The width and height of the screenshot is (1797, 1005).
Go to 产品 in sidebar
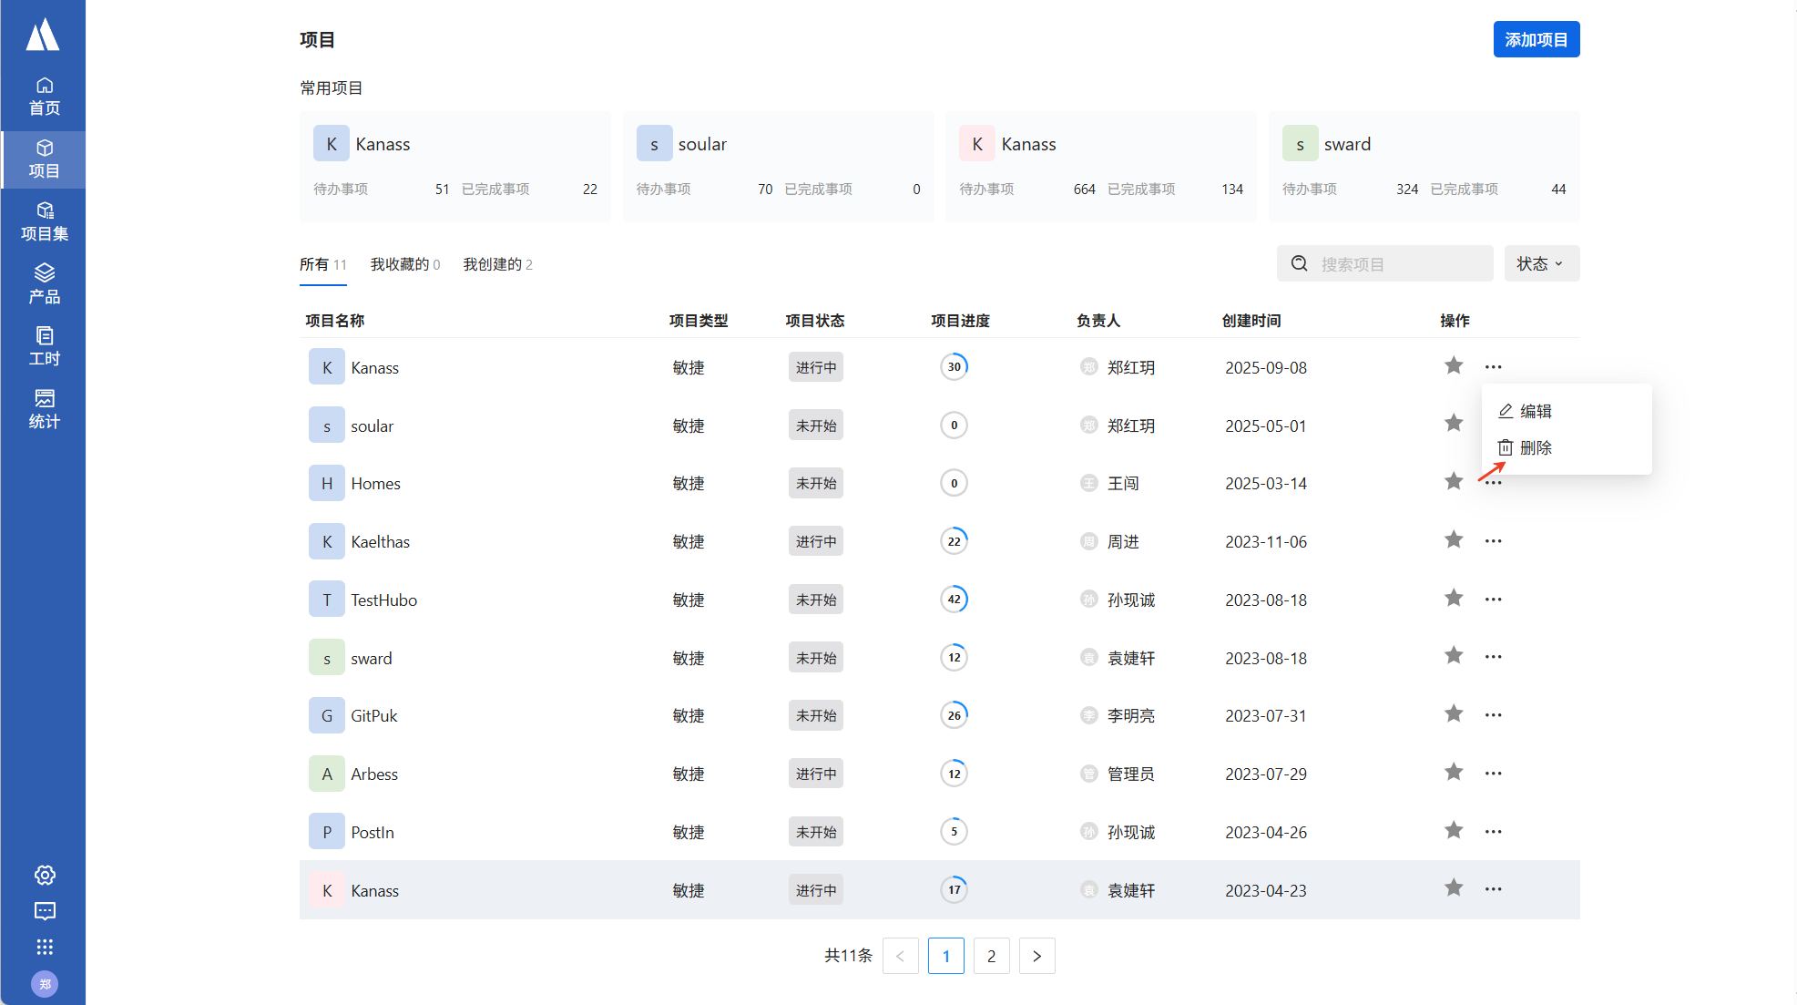pyautogui.click(x=44, y=284)
